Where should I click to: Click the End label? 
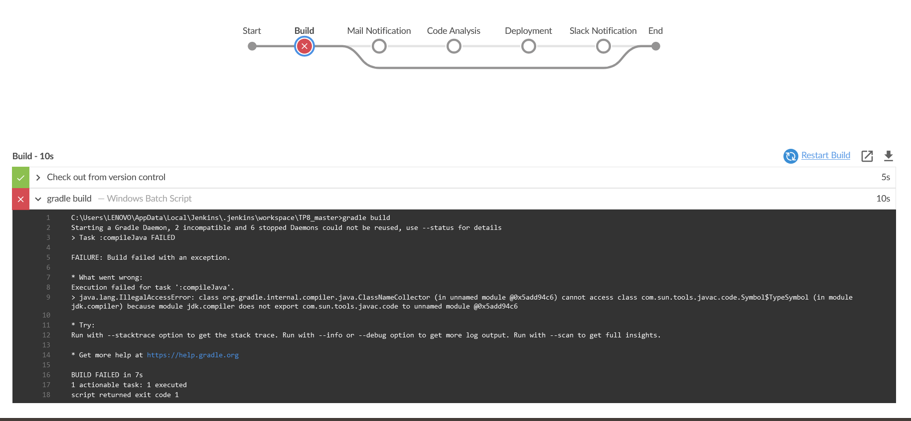click(x=655, y=31)
